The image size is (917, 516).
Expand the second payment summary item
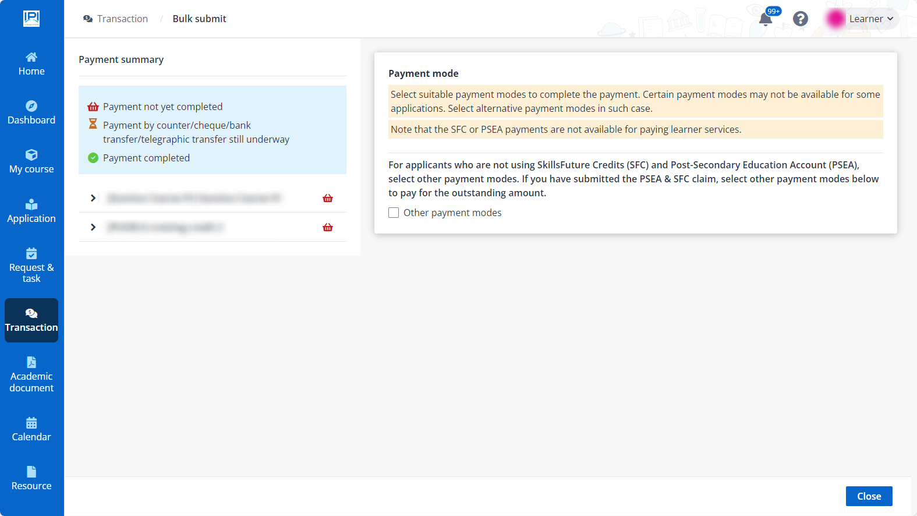coord(93,227)
